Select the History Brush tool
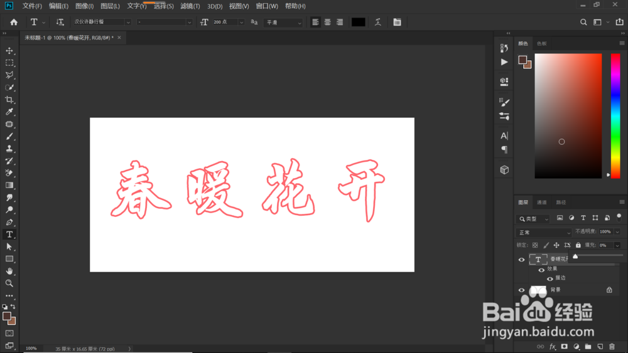628x353 pixels. pos(9,161)
